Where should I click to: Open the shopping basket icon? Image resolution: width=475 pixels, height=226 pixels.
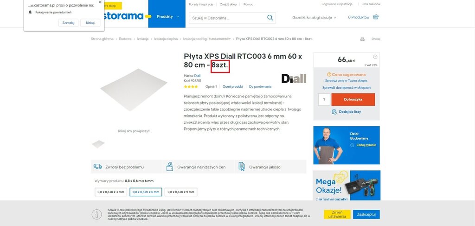pos(376,17)
